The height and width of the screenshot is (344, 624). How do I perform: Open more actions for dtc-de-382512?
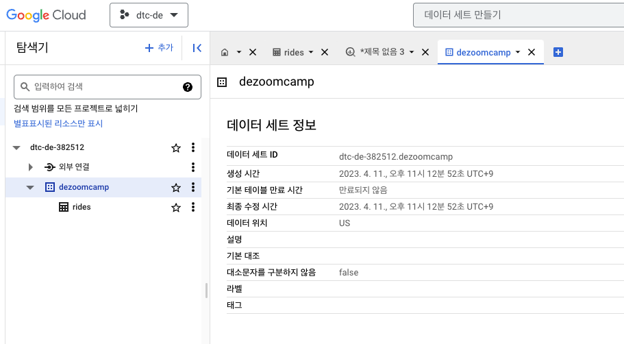[x=193, y=148]
